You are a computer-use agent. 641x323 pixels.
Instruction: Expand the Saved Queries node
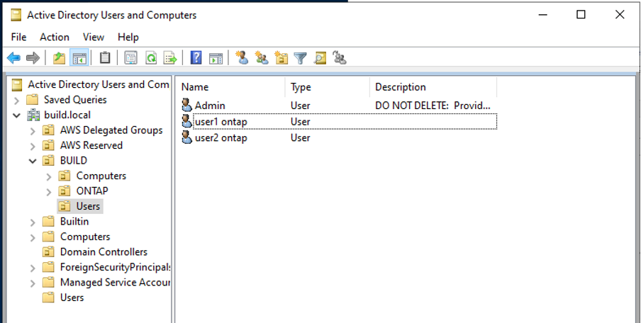(16, 100)
